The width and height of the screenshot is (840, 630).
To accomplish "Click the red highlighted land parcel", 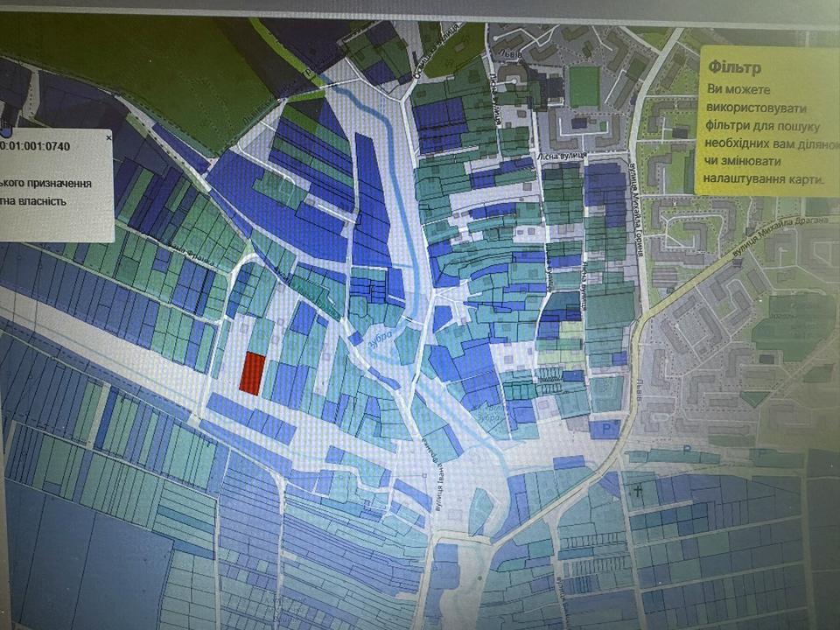I will 252,373.
